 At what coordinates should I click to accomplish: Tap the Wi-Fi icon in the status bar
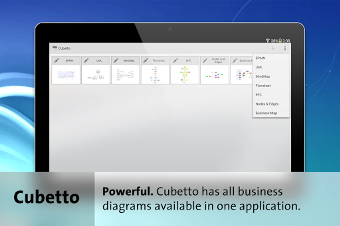click(x=268, y=40)
